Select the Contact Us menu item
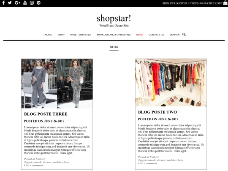This screenshot has width=228, height=171. [x=156, y=35]
